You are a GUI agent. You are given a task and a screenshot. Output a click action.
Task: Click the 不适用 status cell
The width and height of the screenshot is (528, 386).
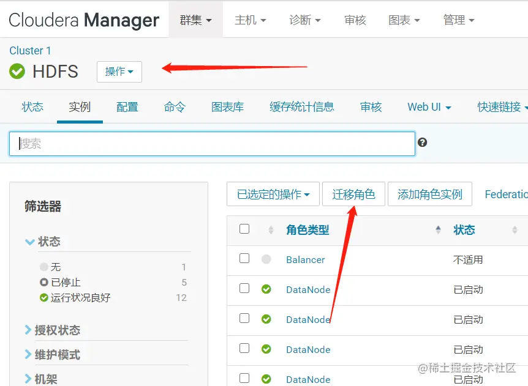click(x=468, y=259)
